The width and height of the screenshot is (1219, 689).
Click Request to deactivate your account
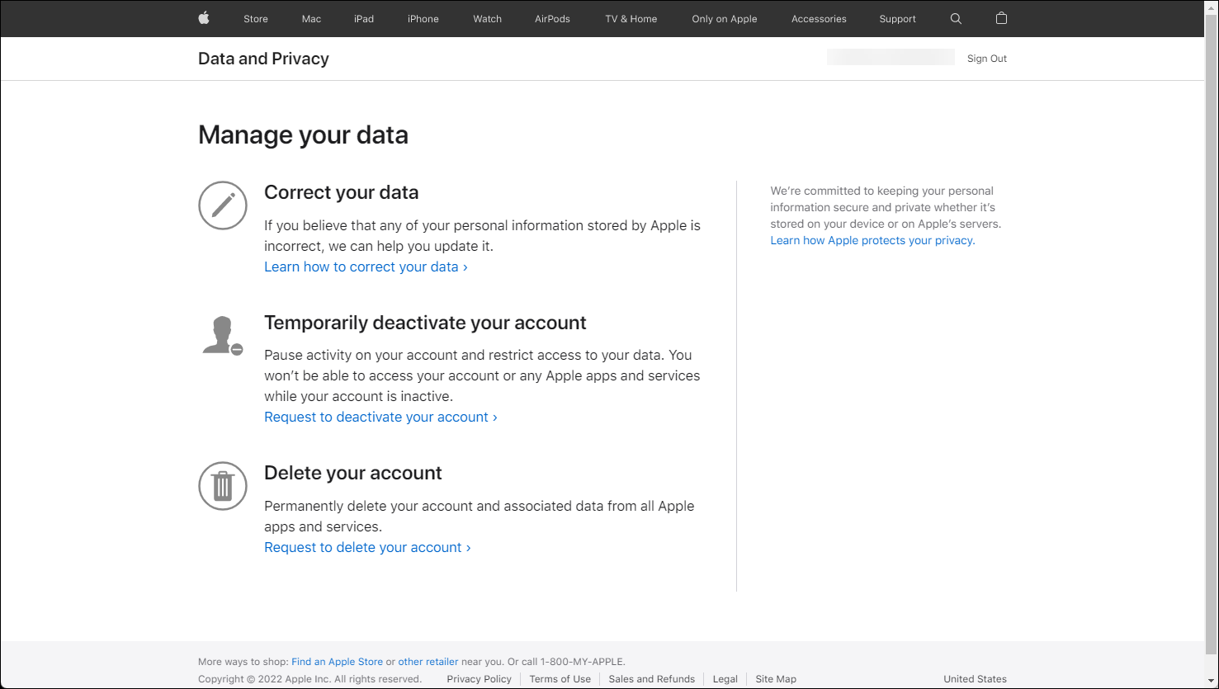click(x=380, y=417)
